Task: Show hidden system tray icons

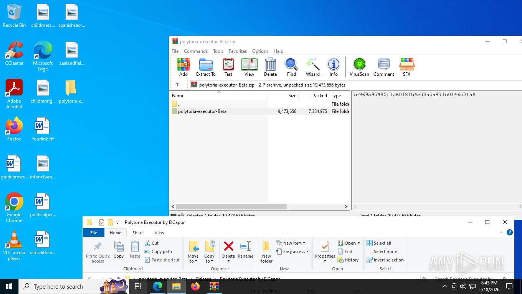Action: click(x=444, y=286)
